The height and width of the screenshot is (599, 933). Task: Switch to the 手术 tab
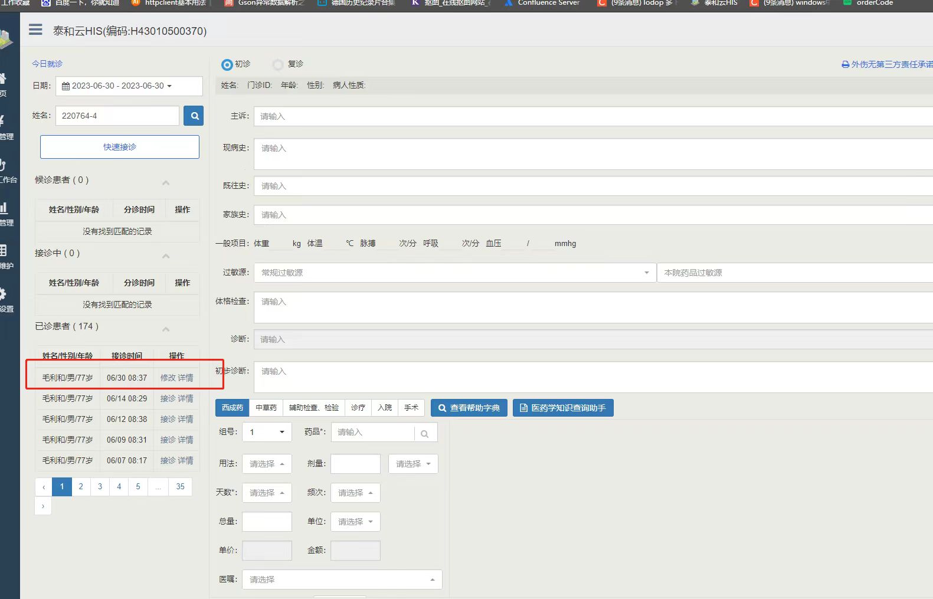[x=411, y=408]
